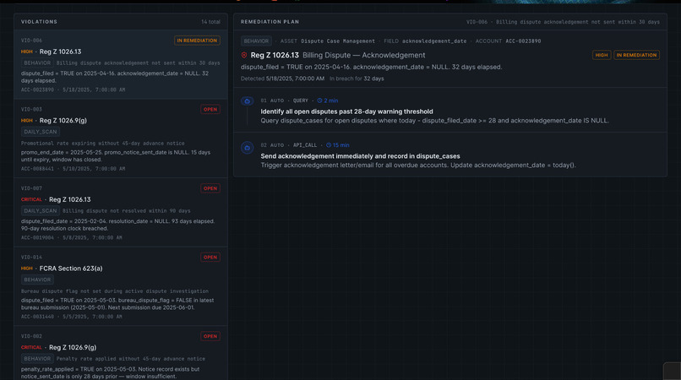Click account ID ACC-0023890 in plan header
Screen dimensions: 681x380
point(523,41)
